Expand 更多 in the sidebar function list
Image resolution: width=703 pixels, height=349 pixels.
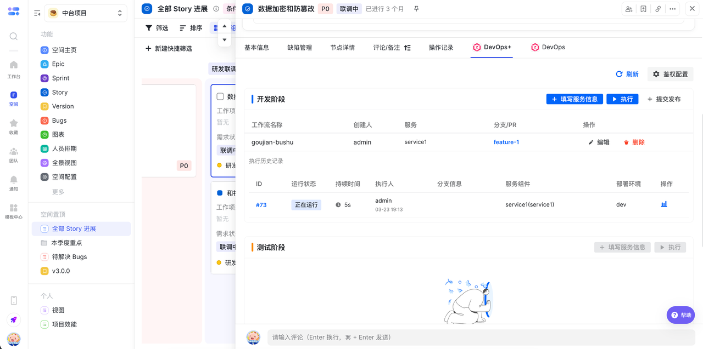pos(58,192)
